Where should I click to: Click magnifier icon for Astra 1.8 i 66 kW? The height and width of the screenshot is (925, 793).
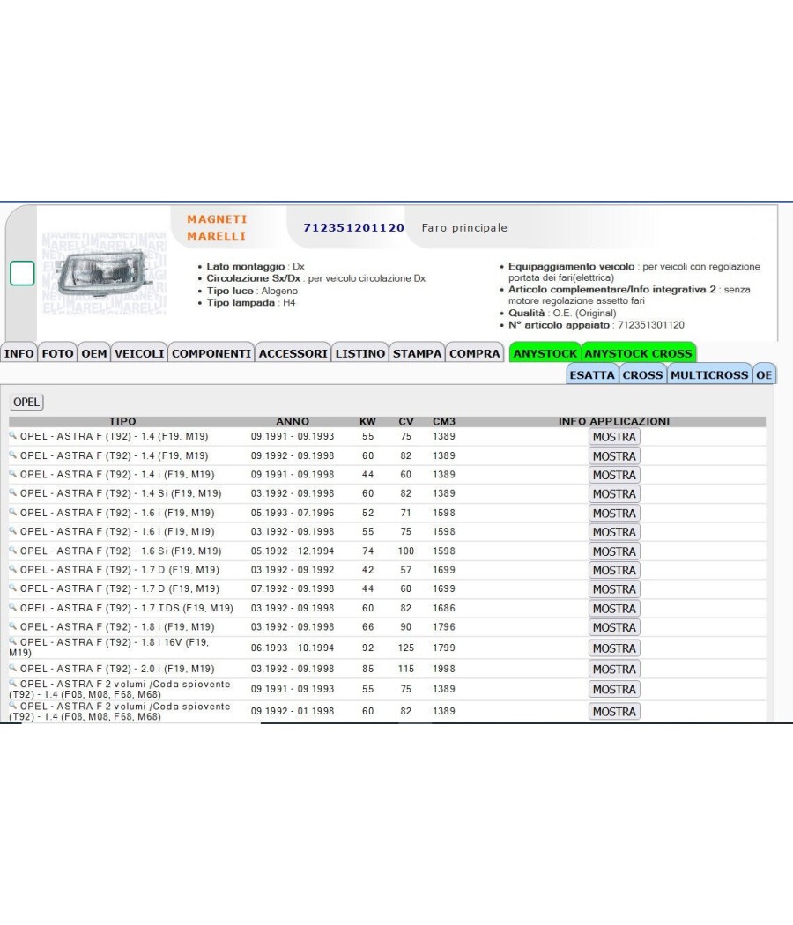pyautogui.click(x=13, y=626)
